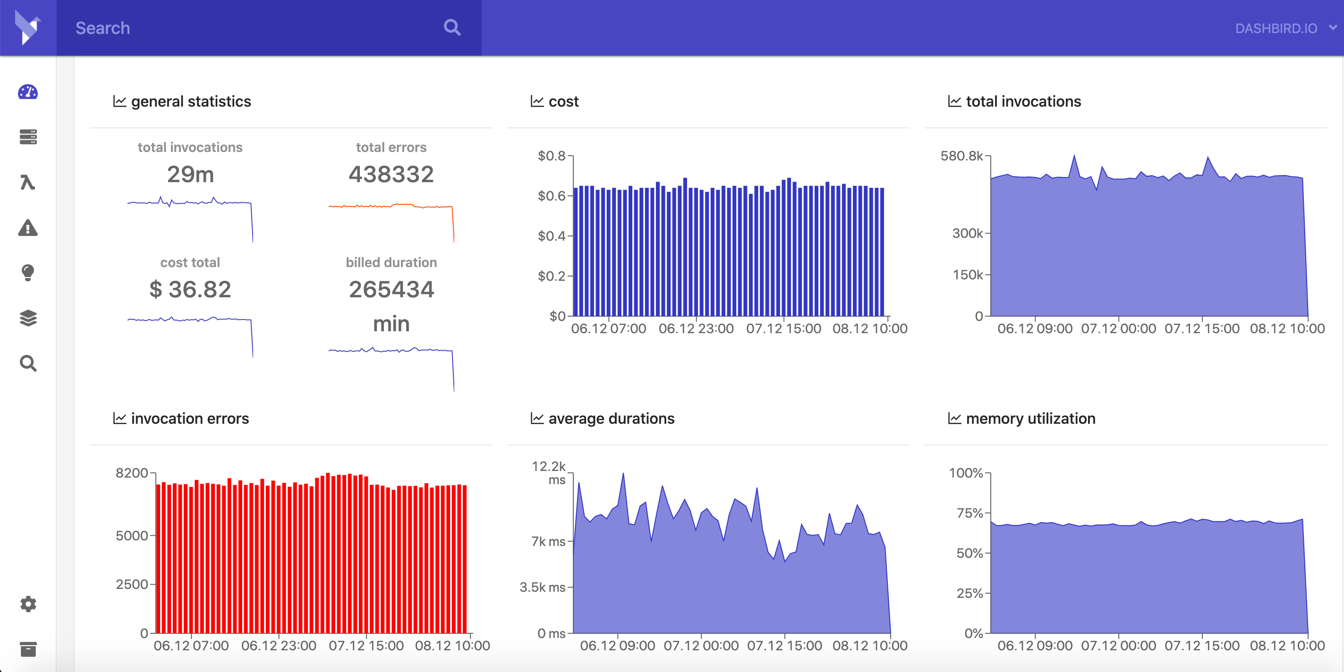Click the chart icon beside general statistics
This screenshot has width=1344, height=672.
pyautogui.click(x=119, y=101)
